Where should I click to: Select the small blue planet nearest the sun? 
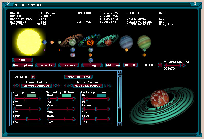click(x=45, y=42)
